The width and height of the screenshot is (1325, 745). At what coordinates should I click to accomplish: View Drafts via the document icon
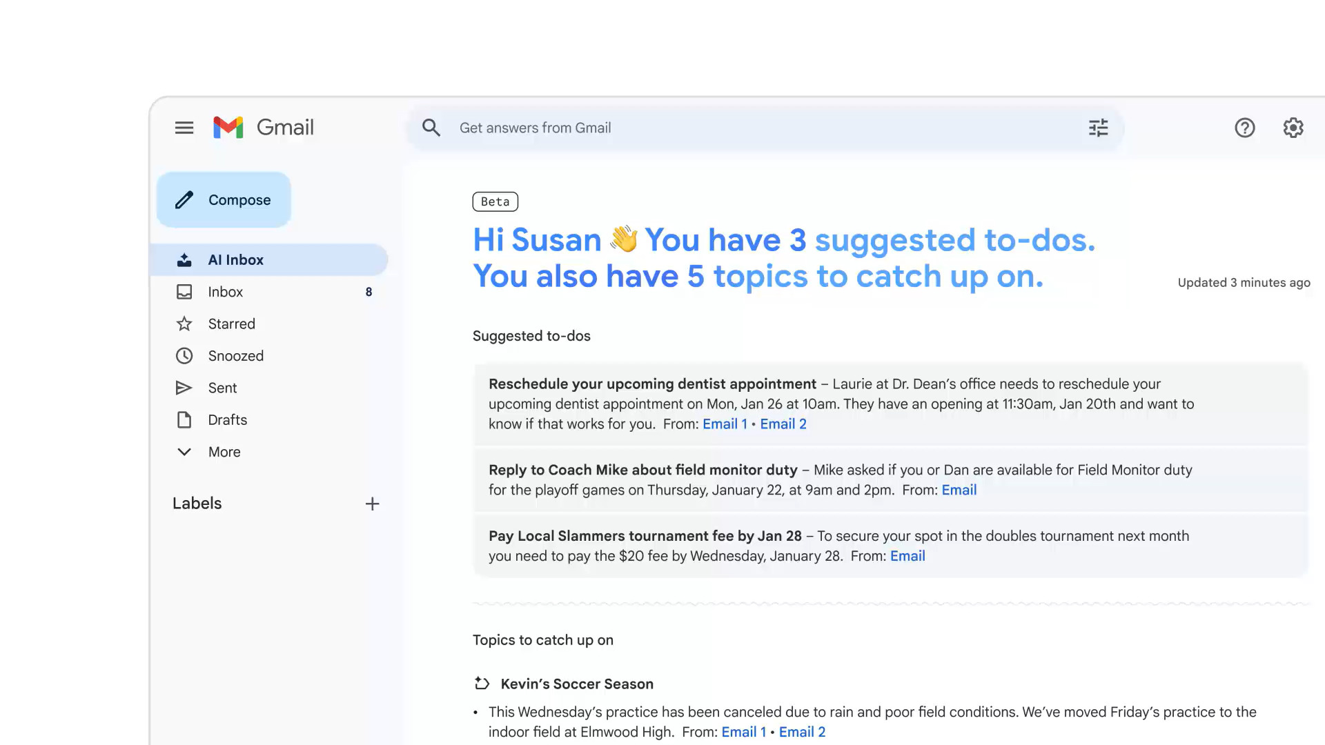[184, 419]
